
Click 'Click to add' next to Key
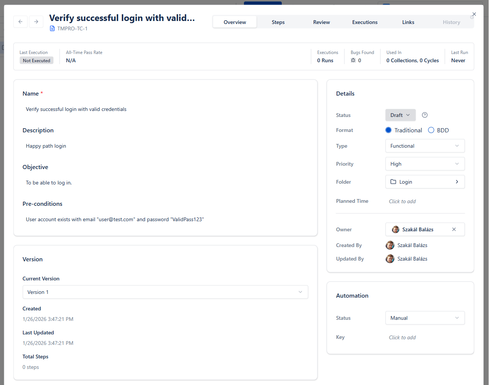click(402, 337)
